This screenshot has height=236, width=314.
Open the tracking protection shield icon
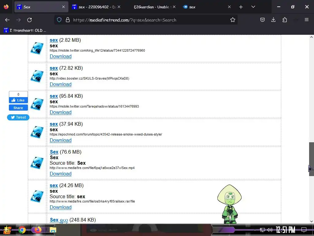click(x=59, y=20)
